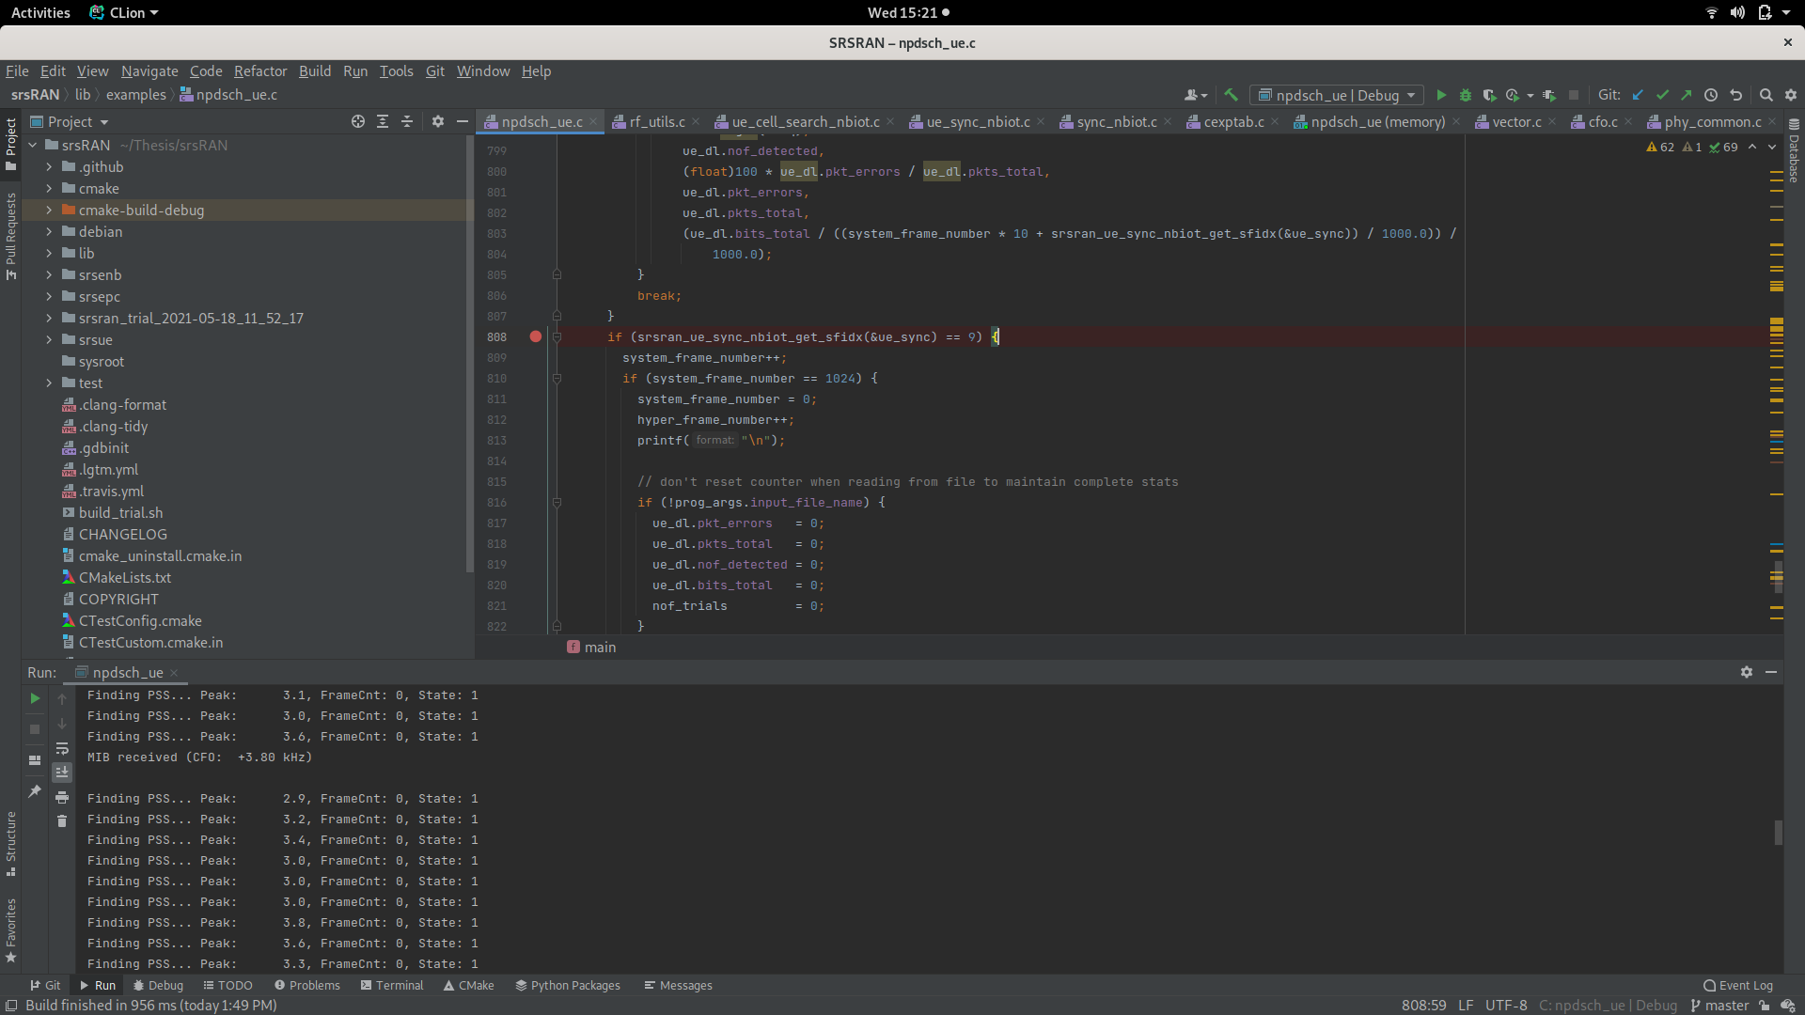Pin the Run tool window
The image size is (1805, 1015).
[x=34, y=792]
